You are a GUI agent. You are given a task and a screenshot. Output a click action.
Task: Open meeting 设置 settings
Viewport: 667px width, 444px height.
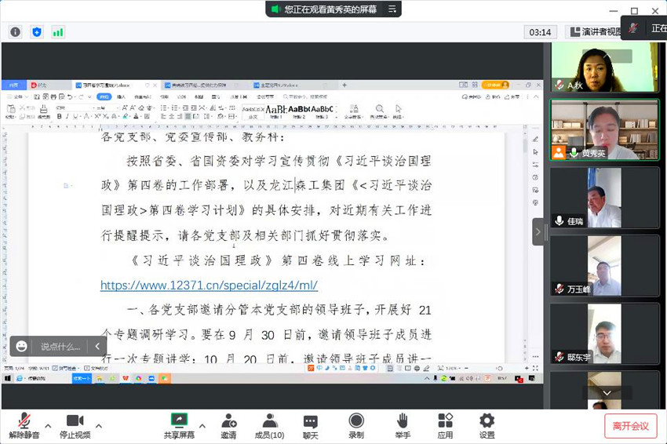click(487, 425)
